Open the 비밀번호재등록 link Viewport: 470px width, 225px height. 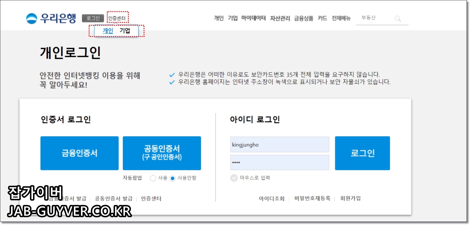click(312, 198)
